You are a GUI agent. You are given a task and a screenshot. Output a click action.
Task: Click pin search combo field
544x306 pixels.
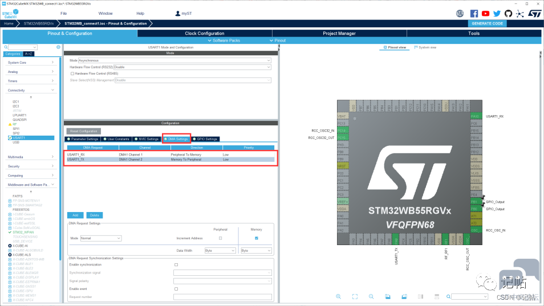click(x=470, y=297)
